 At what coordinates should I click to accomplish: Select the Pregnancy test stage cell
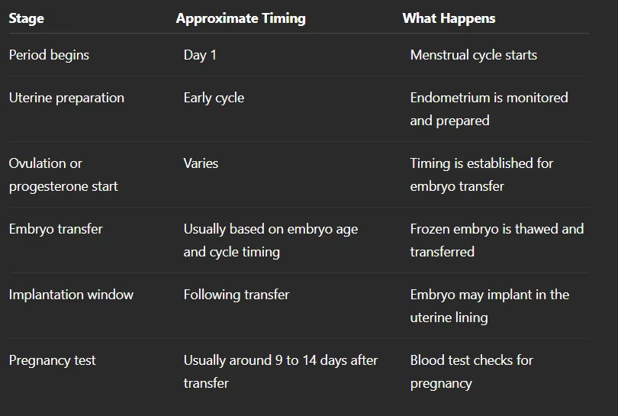coord(52,360)
